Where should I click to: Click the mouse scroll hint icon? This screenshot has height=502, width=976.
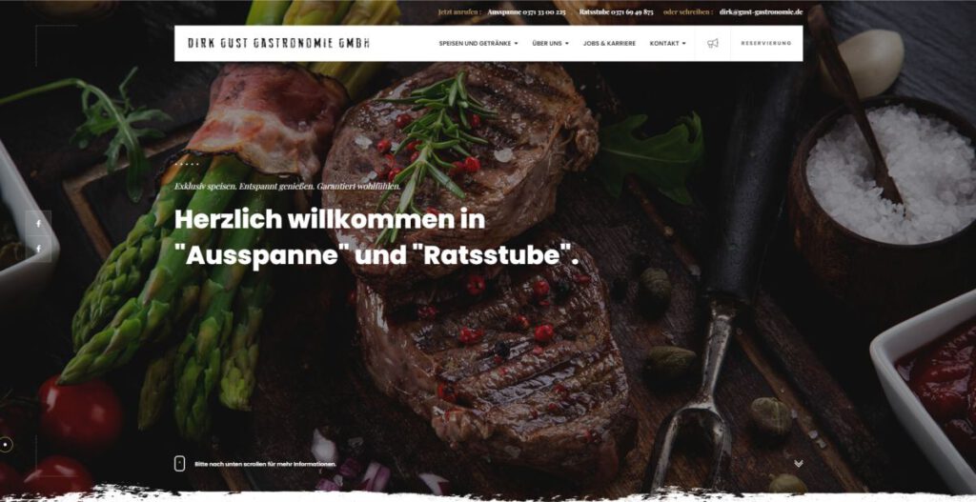point(179,464)
